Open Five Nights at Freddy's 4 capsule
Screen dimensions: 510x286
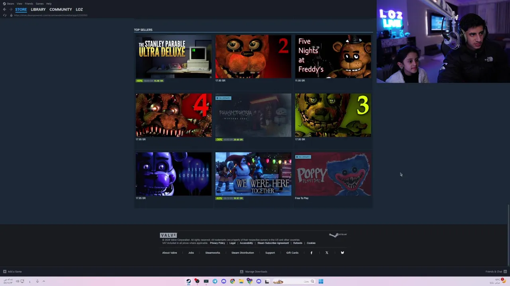pos(174,115)
